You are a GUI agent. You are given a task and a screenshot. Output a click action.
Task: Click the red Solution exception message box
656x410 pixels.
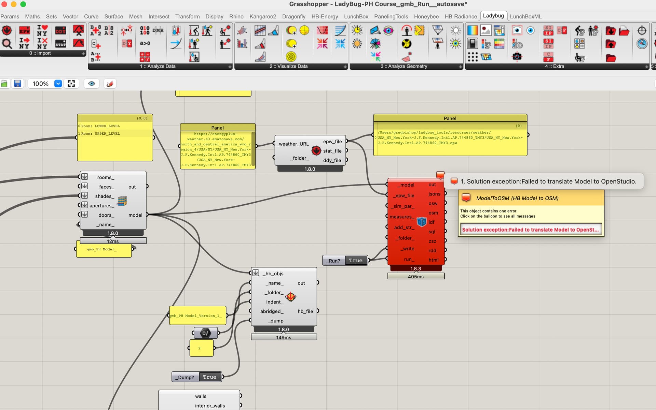click(x=530, y=230)
